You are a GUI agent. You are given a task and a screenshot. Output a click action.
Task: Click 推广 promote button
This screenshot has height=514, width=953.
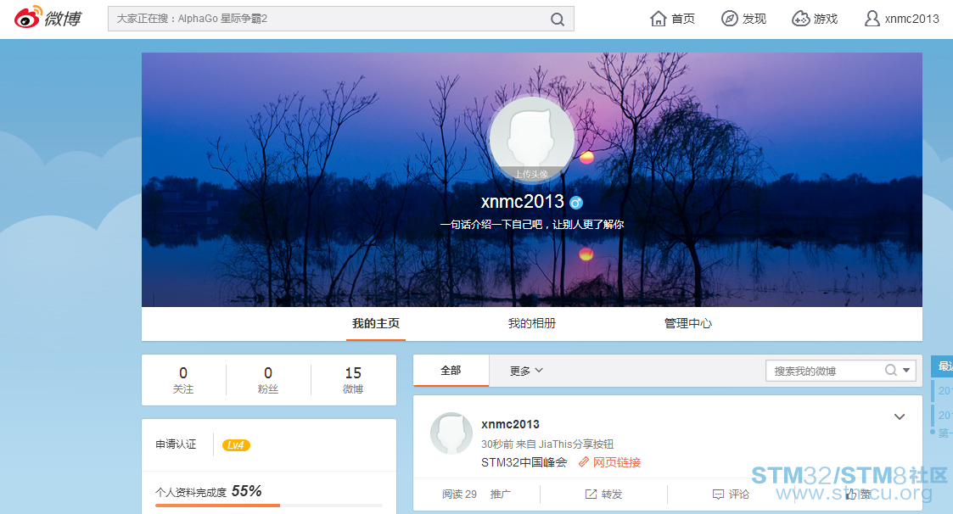(x=500, y=494)
